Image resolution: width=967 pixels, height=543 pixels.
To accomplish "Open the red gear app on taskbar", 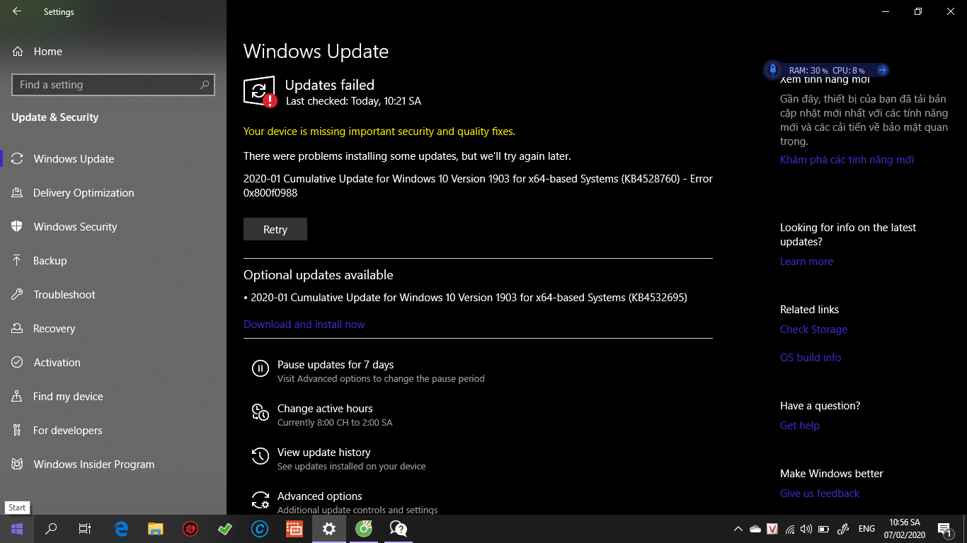I will tap(190, 529).
